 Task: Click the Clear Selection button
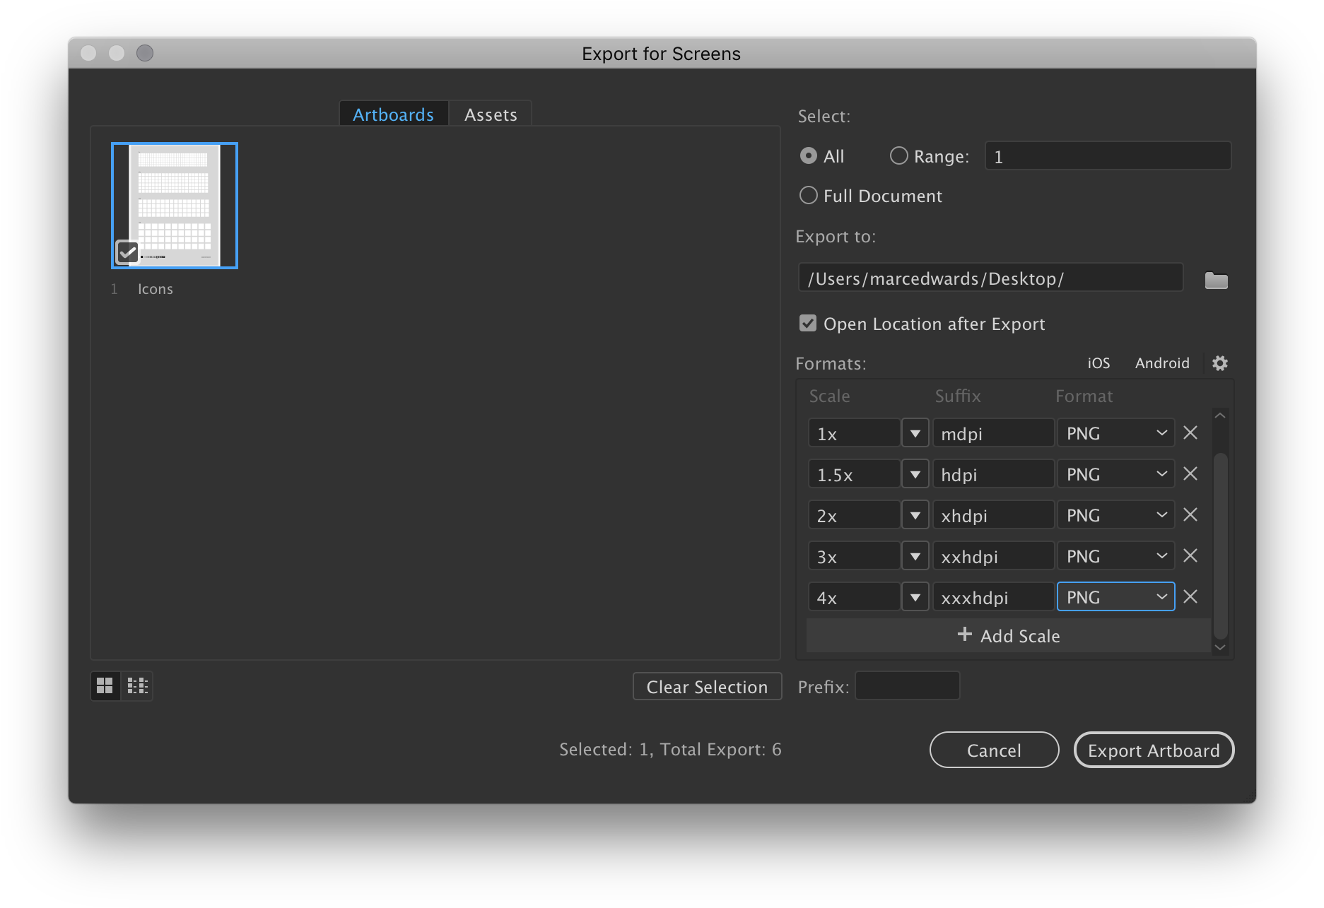pos(706,686)
